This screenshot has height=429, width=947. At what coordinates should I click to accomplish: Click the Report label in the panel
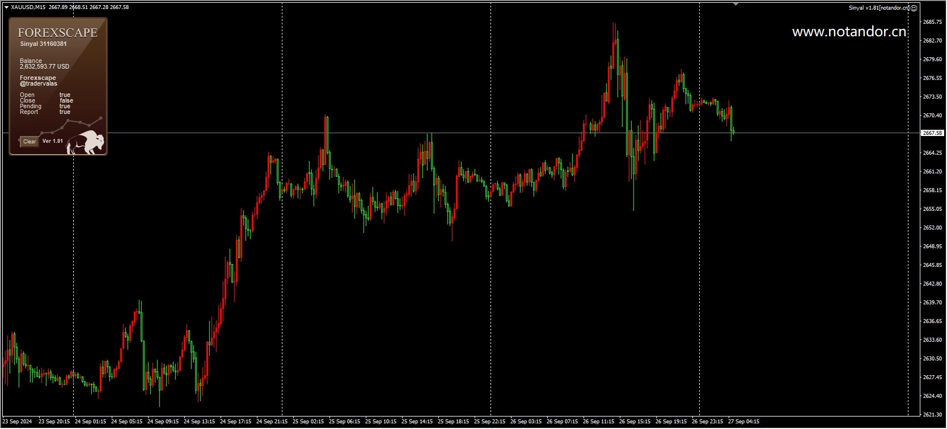click(x=29, y=112)
